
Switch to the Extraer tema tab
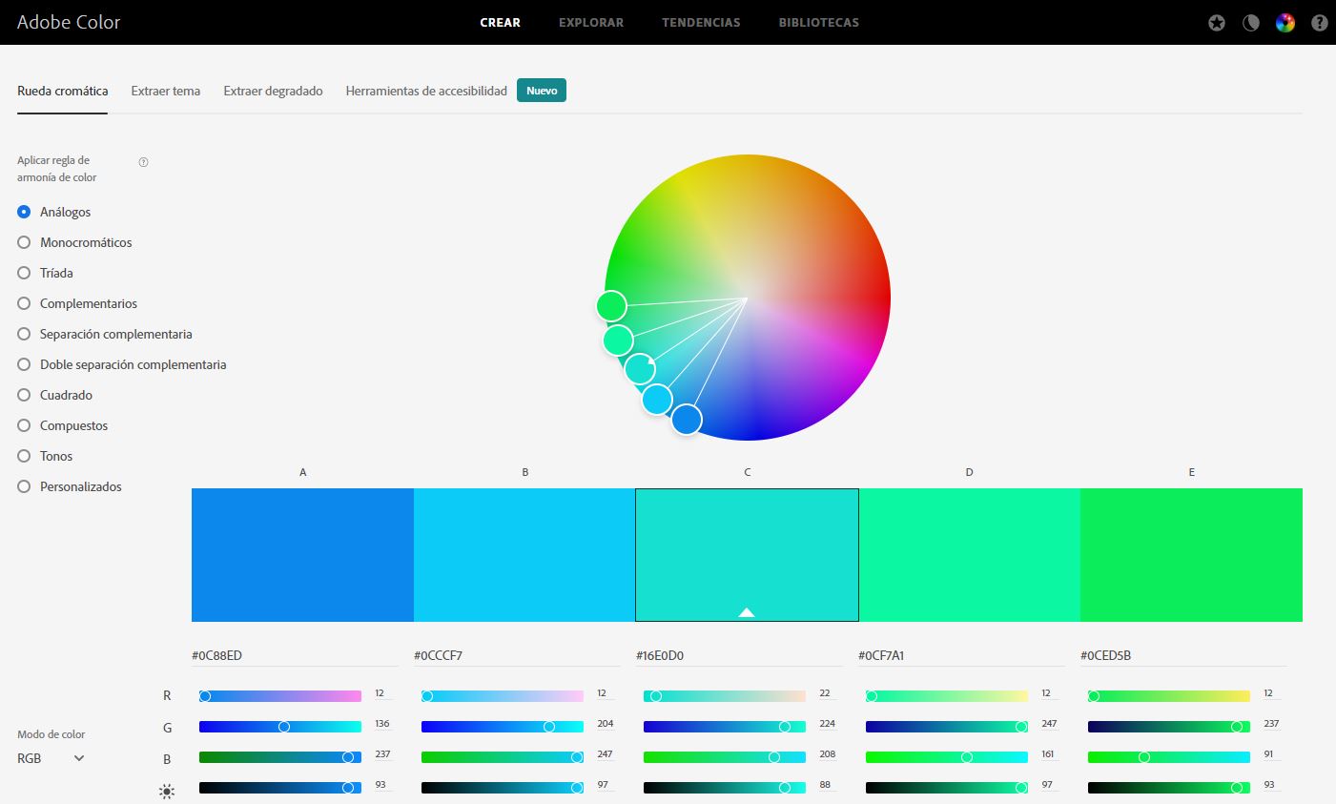[x=166, y=91]
